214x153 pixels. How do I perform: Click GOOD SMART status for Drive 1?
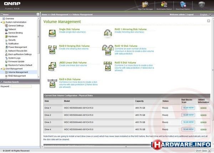pos(203,108)
